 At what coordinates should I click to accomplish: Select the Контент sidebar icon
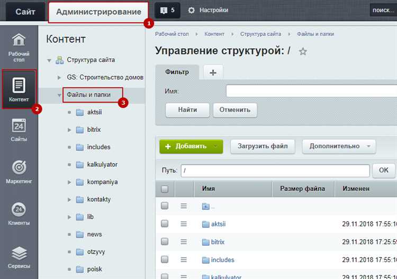click(x=19, y=89)
